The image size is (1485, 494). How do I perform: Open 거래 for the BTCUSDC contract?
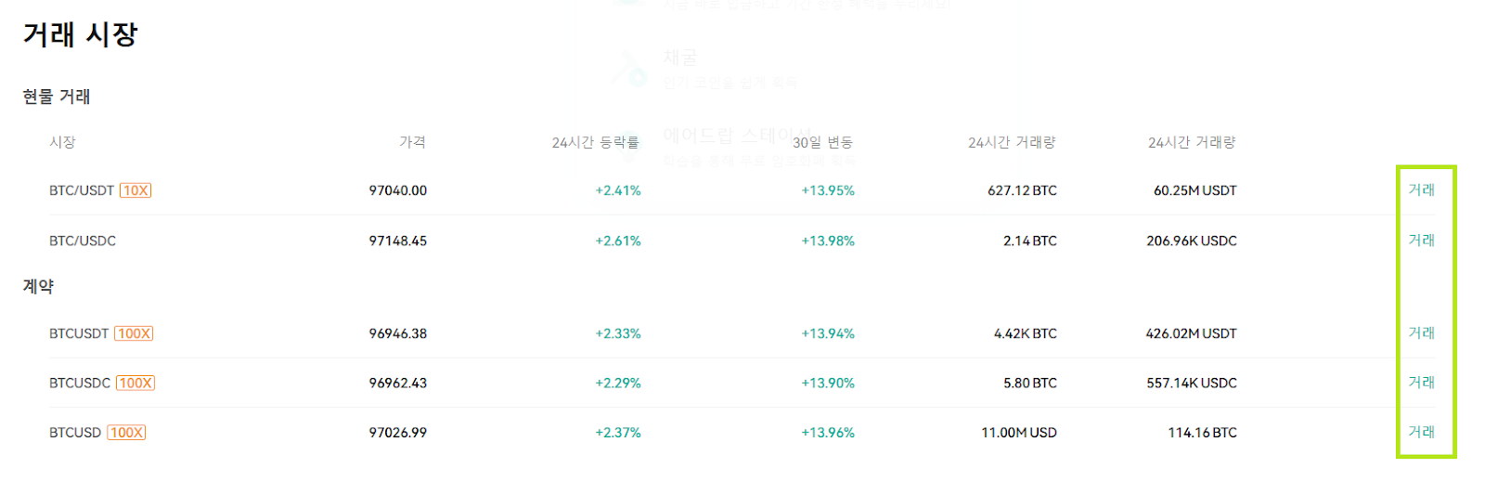[1421, 382]
